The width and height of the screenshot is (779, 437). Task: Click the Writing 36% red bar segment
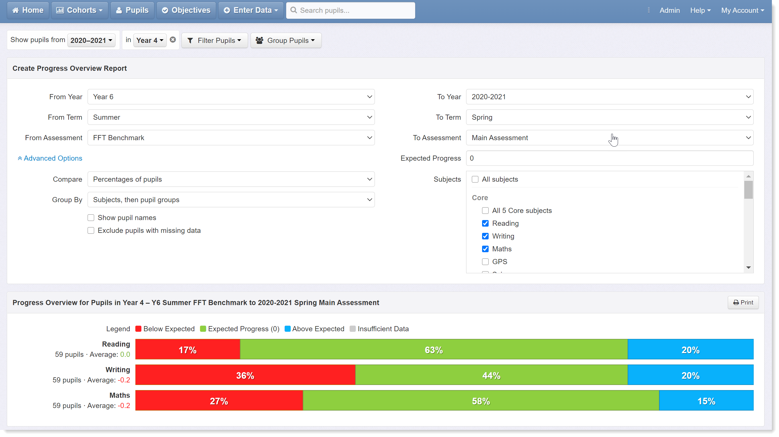pos(245,375)
